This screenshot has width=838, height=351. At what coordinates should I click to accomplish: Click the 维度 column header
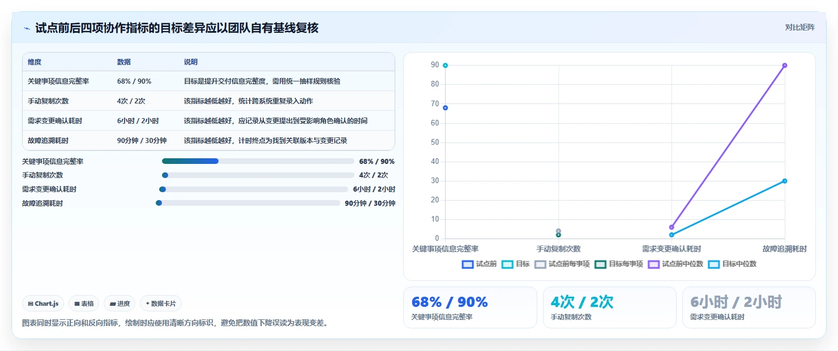click(35, 62)
